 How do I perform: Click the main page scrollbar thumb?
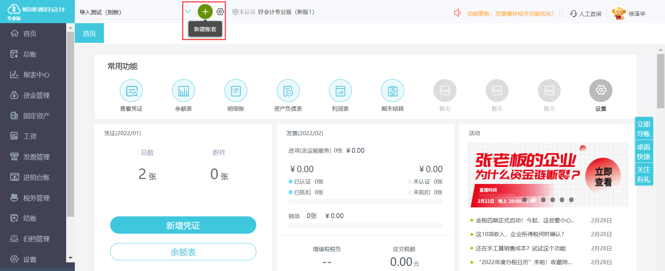click(660, 81)
